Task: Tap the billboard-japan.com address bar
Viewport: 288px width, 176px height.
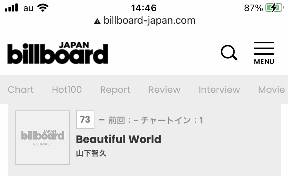Action: click(144, 20)
